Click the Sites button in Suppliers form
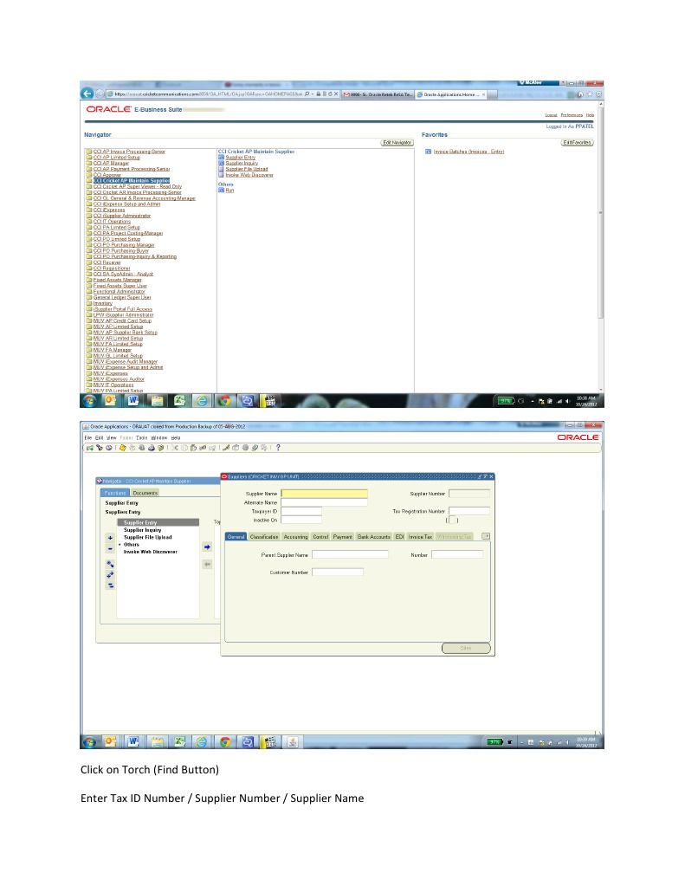Image resolution: width=685 pixels, height=886 pixels. pyautogui.click(x=466, y=648)
